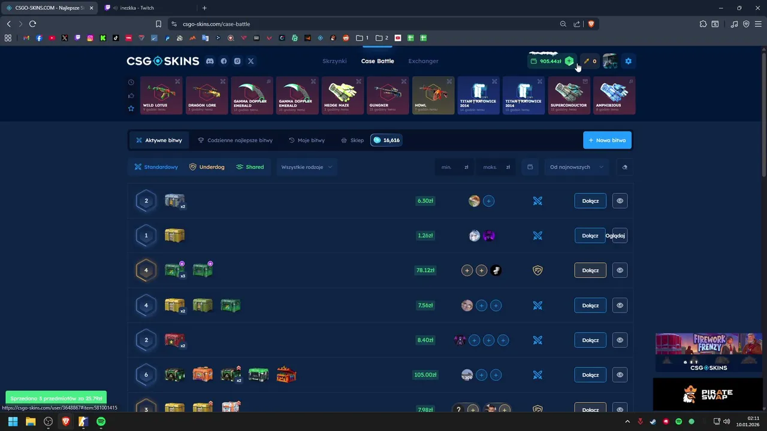The image size is (767, 431).
Task: Open the site's X (Twitter) header icon
Action: point(251,61)
